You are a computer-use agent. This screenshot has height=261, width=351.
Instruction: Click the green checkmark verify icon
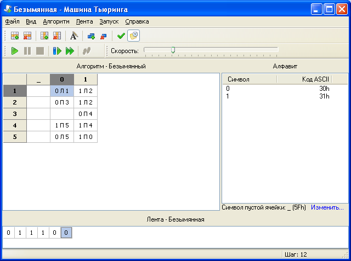coord(121,36)
